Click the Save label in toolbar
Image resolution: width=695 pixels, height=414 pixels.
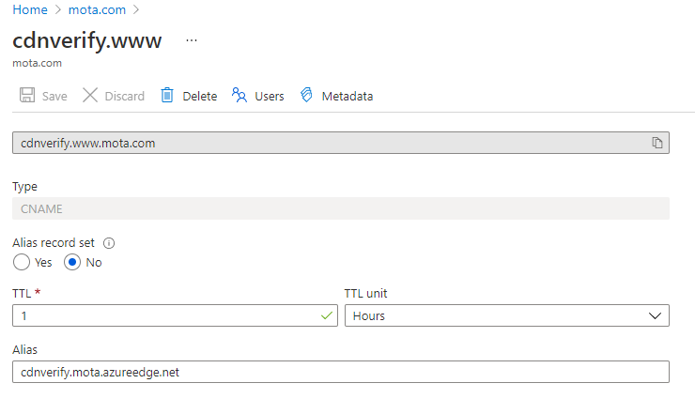point(54,96)
